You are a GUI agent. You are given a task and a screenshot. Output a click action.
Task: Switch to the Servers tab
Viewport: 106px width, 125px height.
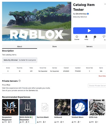tap(89, 46)
